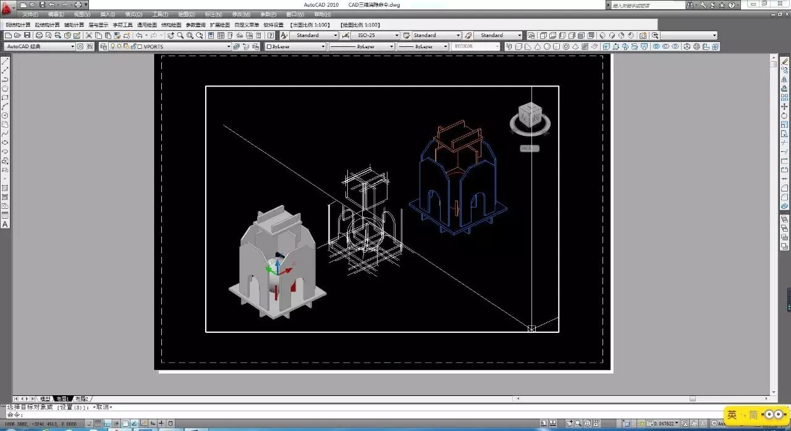Toggle Snap mode in status bar
Viewport: 791px width, 431px height.
pos(88,424)
